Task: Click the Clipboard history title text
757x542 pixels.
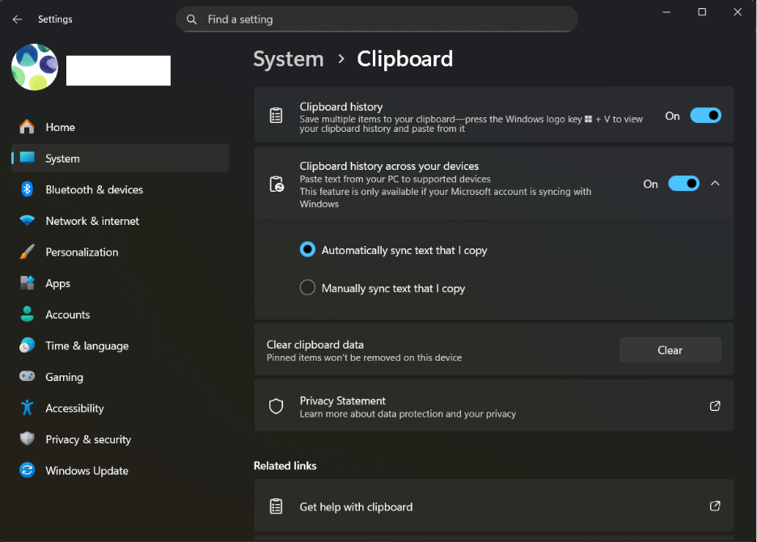Action: pos(340,106)
